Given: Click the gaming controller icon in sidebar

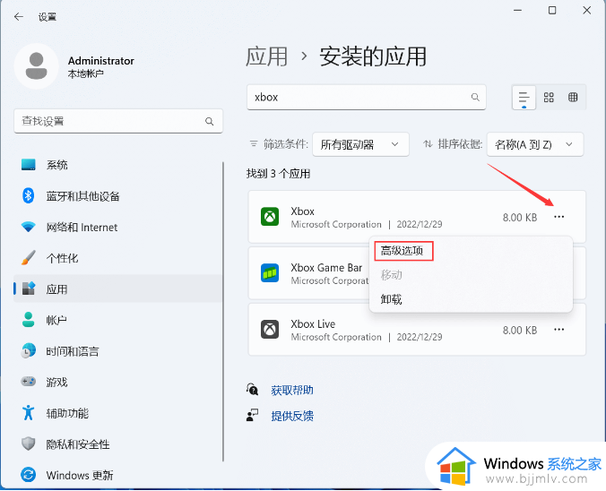Looking at the screenshot, I should click(28, 382).
